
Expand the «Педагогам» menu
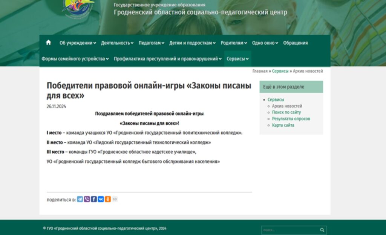pyautogui.click(x=151, y=43)
